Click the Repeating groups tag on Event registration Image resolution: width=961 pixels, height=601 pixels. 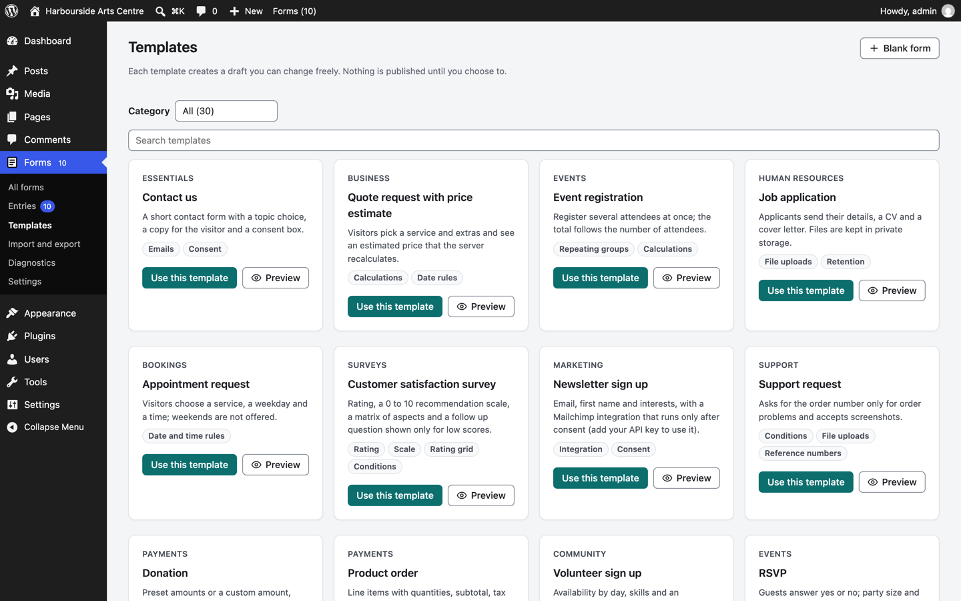(x=594, y=249)
